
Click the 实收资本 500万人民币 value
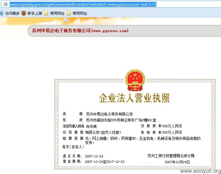[172, 132]
